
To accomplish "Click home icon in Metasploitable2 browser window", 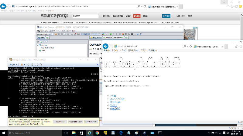I will (x=237, y=46).
